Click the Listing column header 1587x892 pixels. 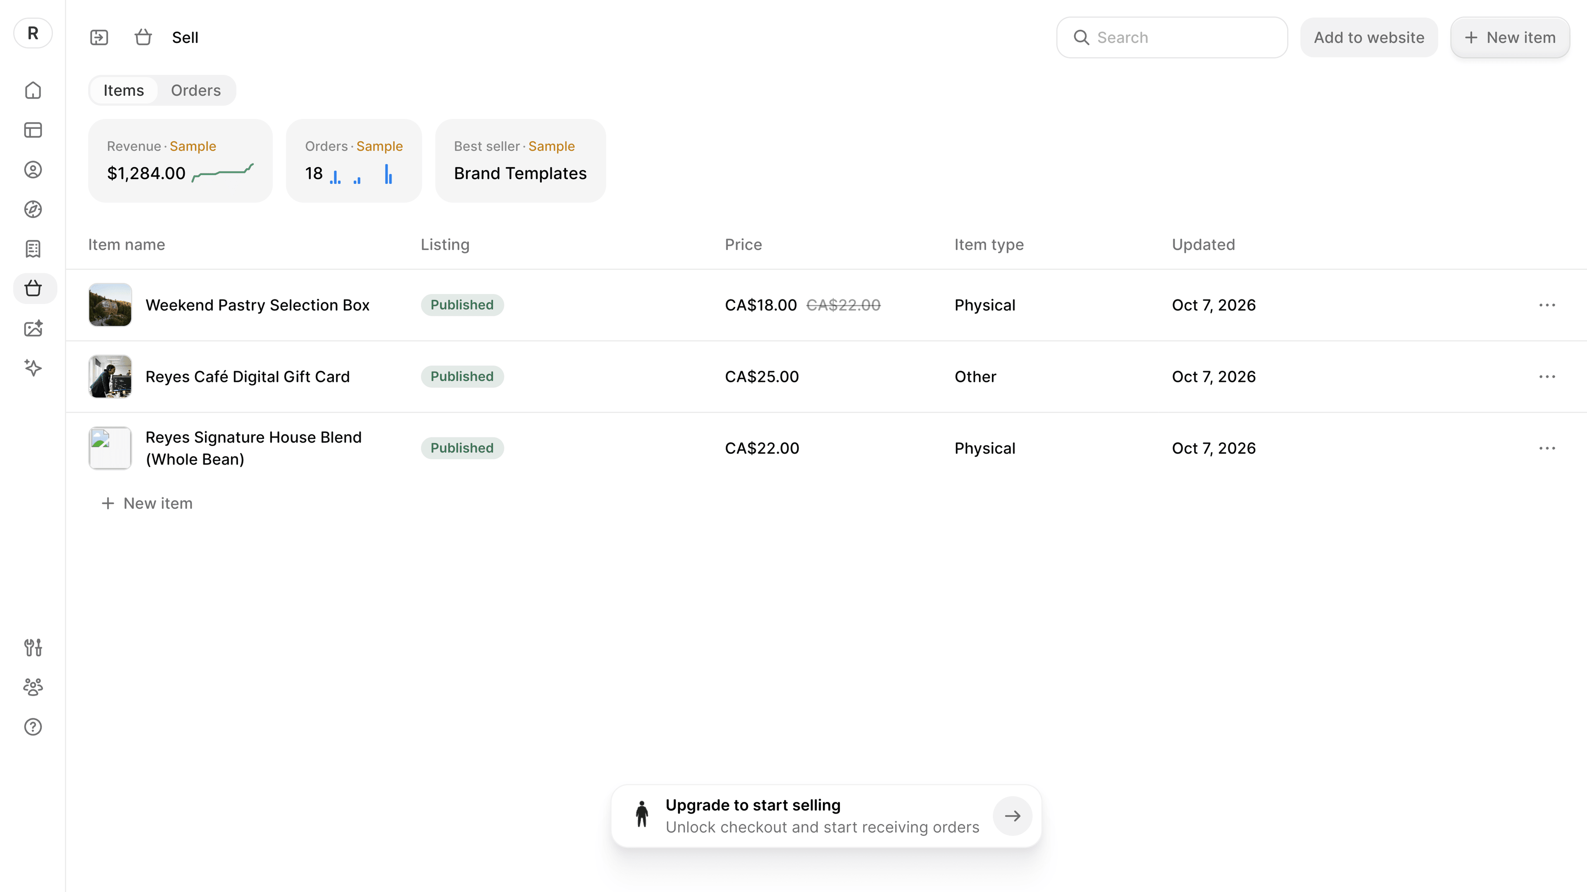(445, 245)
